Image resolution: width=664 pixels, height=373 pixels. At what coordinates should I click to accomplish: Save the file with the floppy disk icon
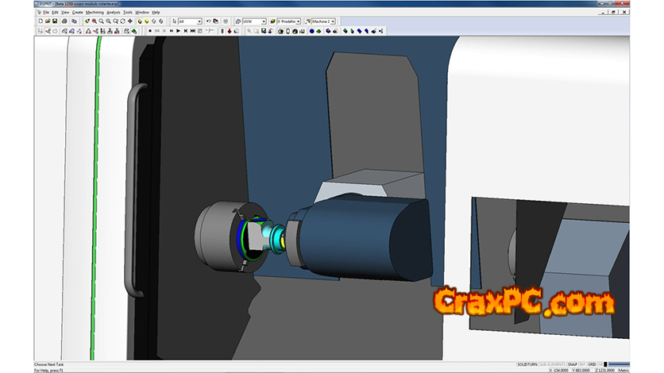point(54,21)
